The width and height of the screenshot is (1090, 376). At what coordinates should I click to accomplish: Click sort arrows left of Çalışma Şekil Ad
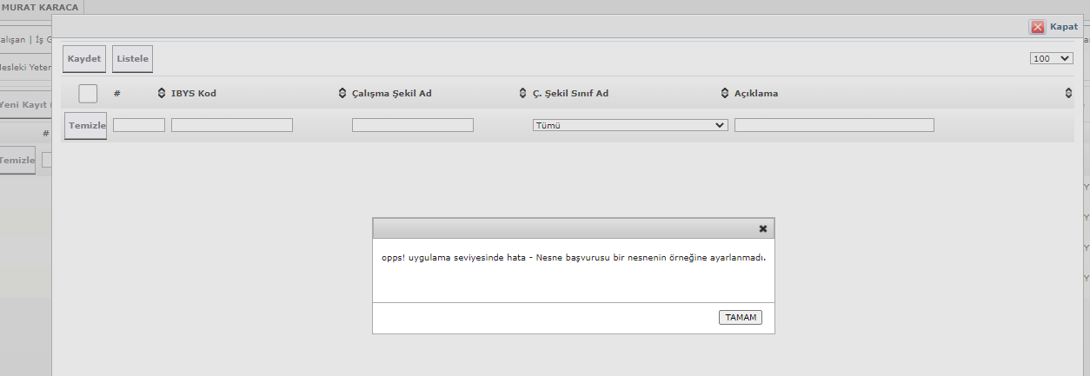pos(342,93)
